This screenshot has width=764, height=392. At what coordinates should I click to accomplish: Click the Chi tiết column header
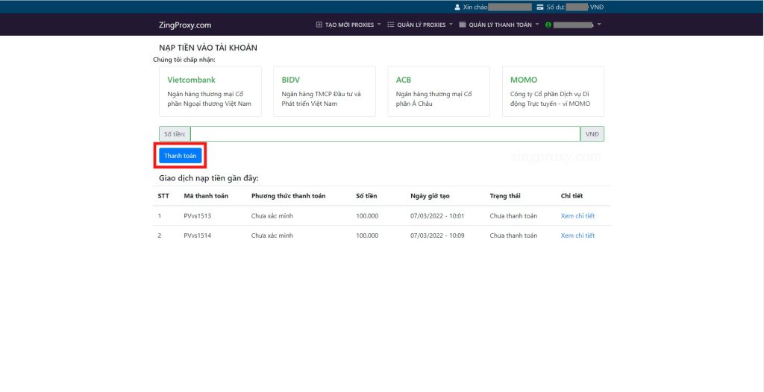click(x=572, y=196)
